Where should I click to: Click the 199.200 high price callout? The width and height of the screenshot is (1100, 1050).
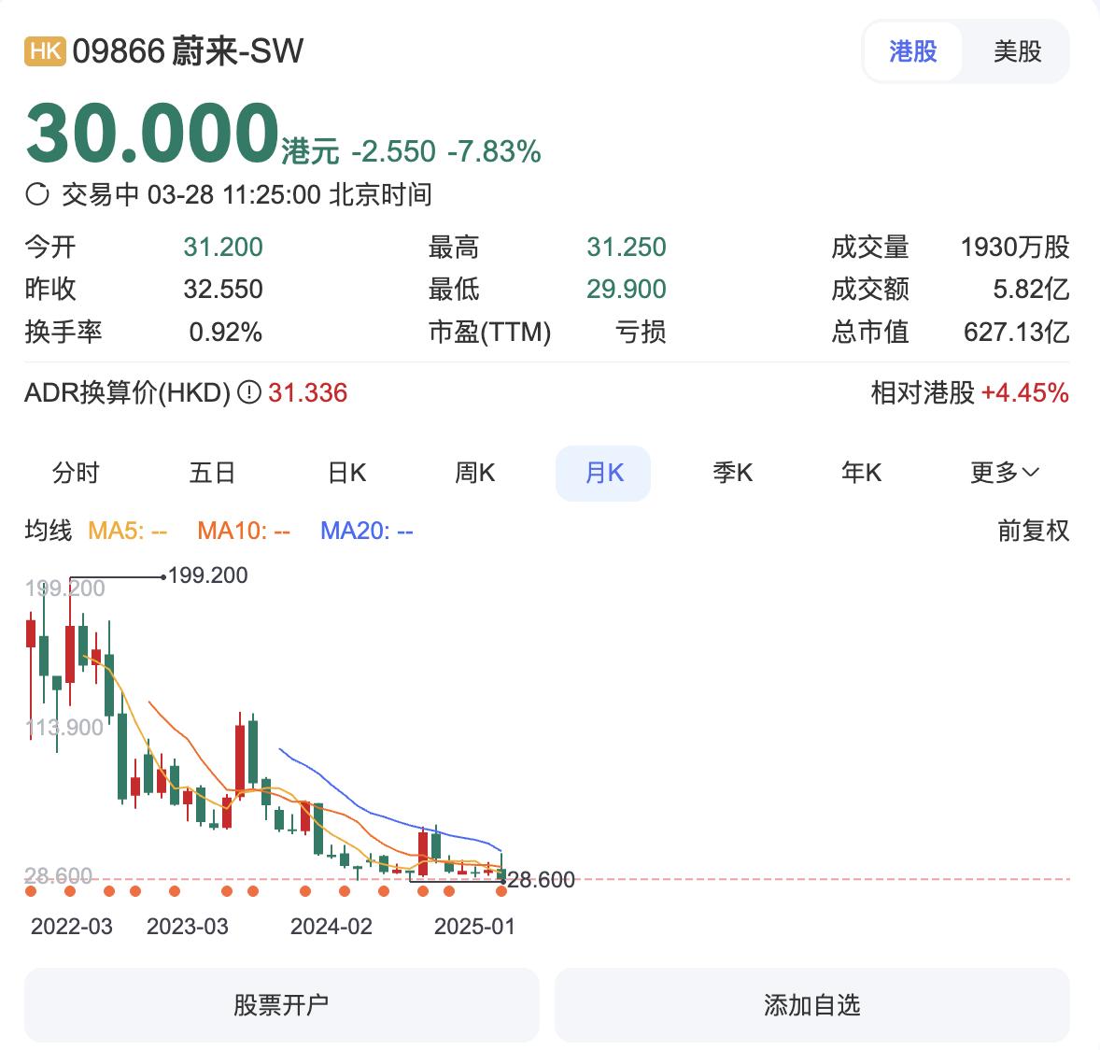pyautogui.click(x=207, y=575)
